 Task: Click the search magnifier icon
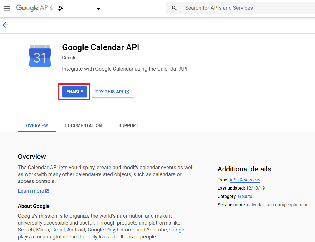[174, 8]
